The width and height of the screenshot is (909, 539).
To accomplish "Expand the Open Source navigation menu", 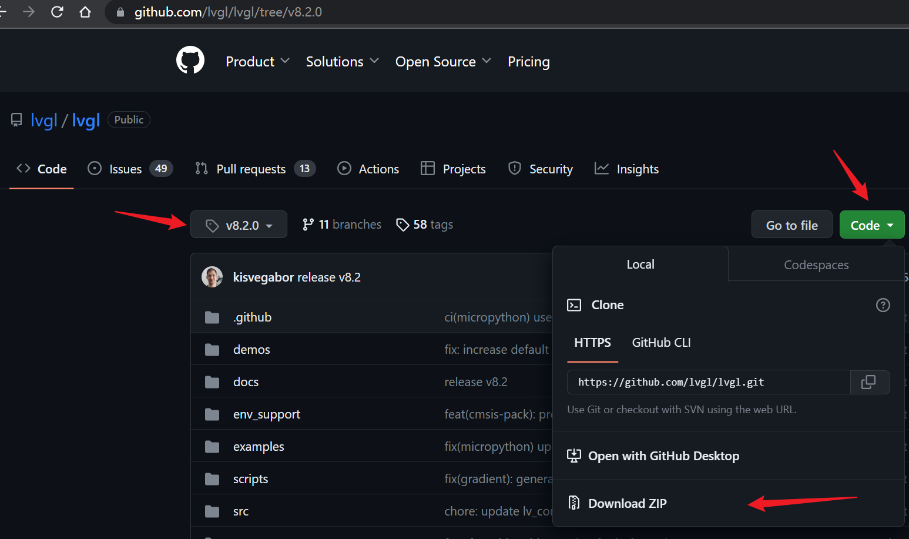I will 443,62.
